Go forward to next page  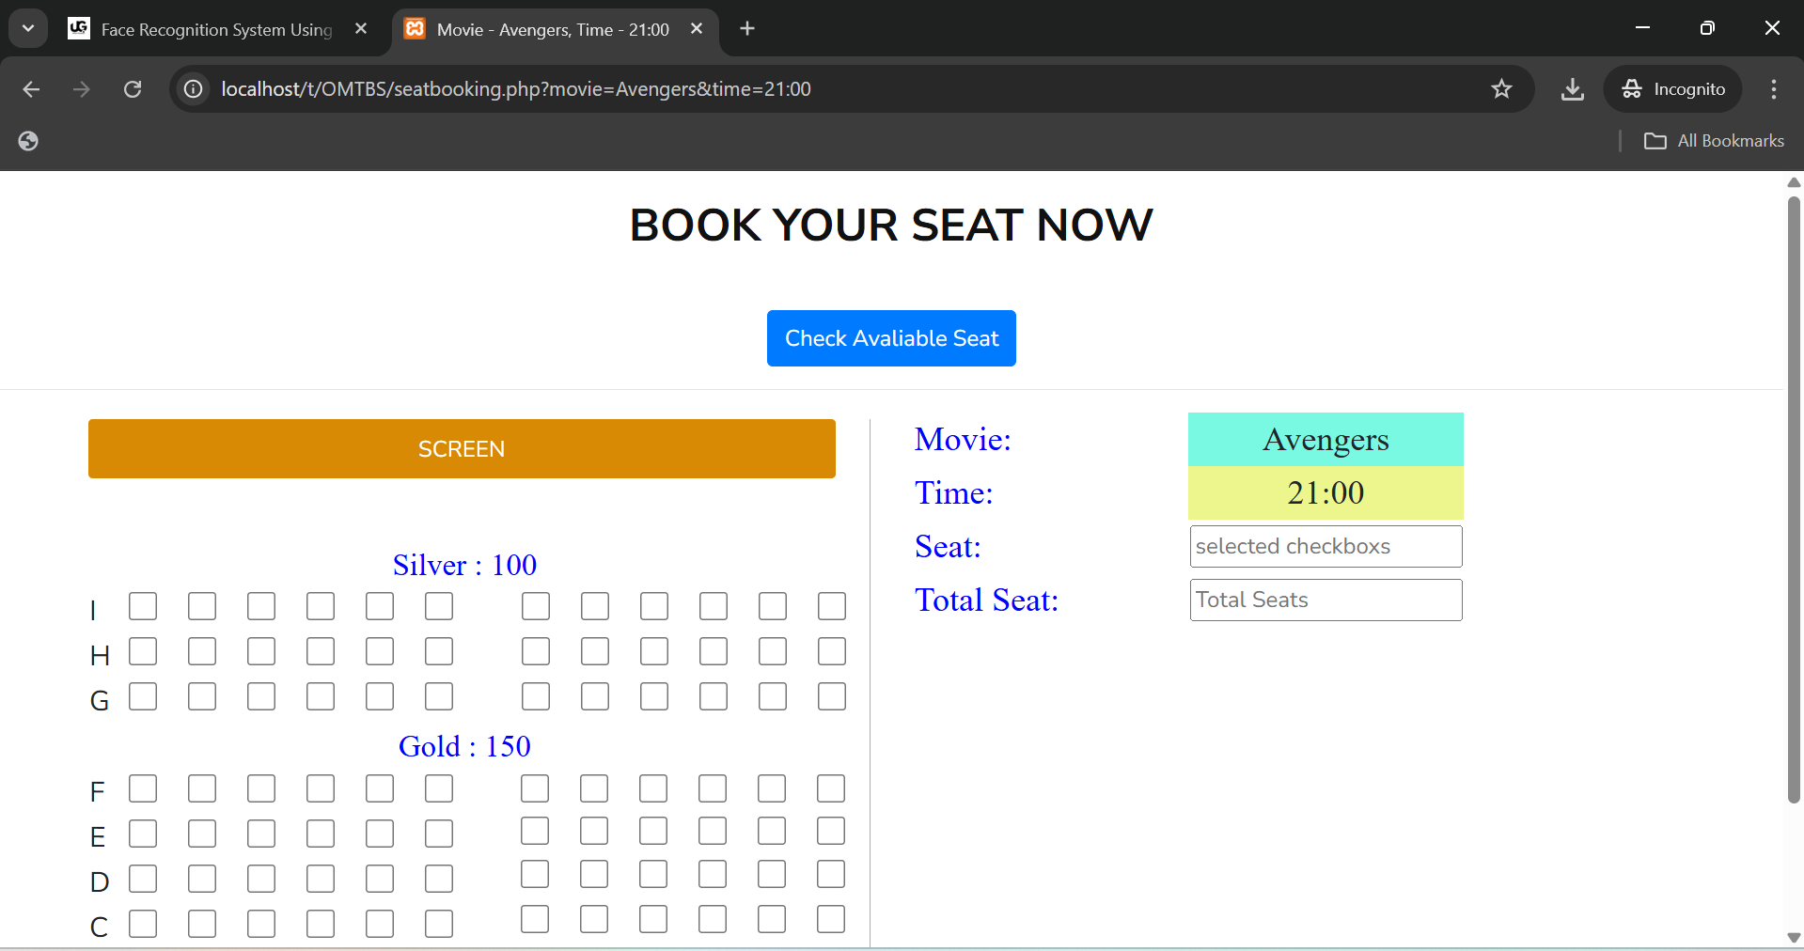point(82,89)
